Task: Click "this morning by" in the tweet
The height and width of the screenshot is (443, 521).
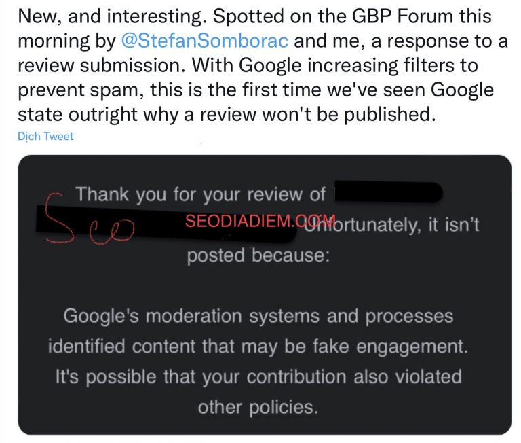Action: 66,40
